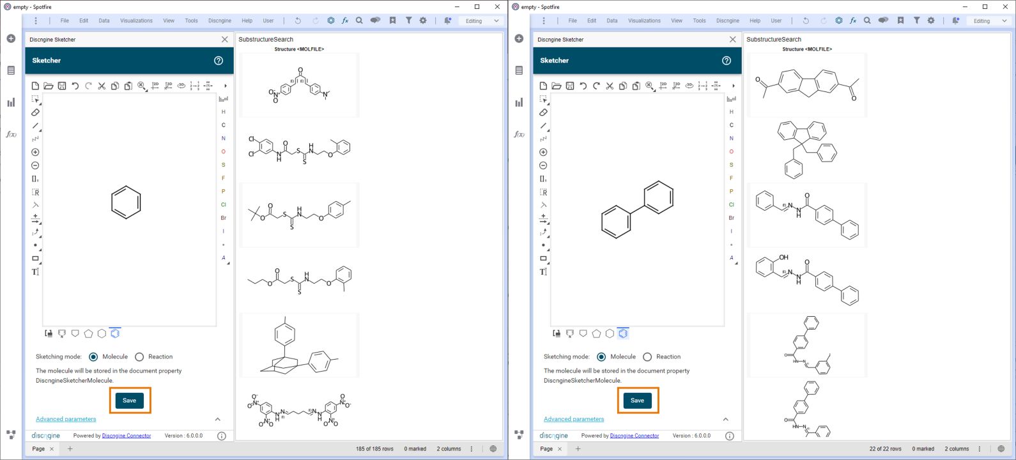Select single bond tool in left window sketcher

[x=35, y=126]
